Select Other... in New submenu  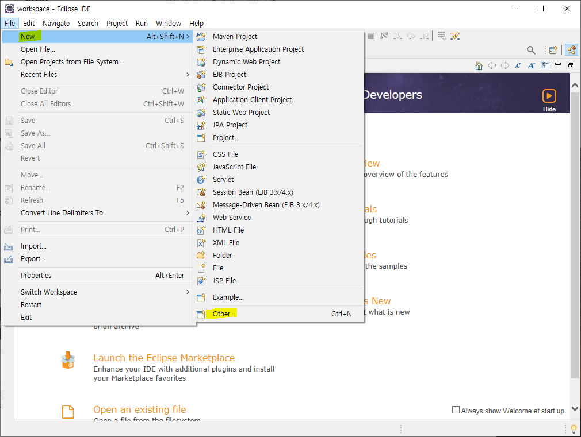coord(278,314)
